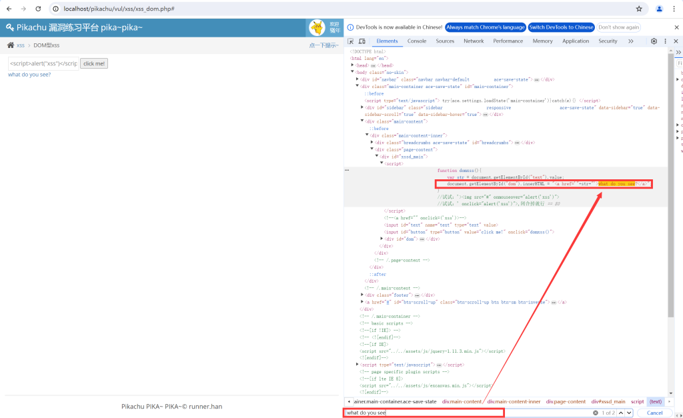
Task: Open the row actions ellipsis beside selected script
Action: click(347, 170)
